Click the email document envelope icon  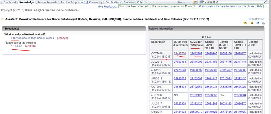252,23
